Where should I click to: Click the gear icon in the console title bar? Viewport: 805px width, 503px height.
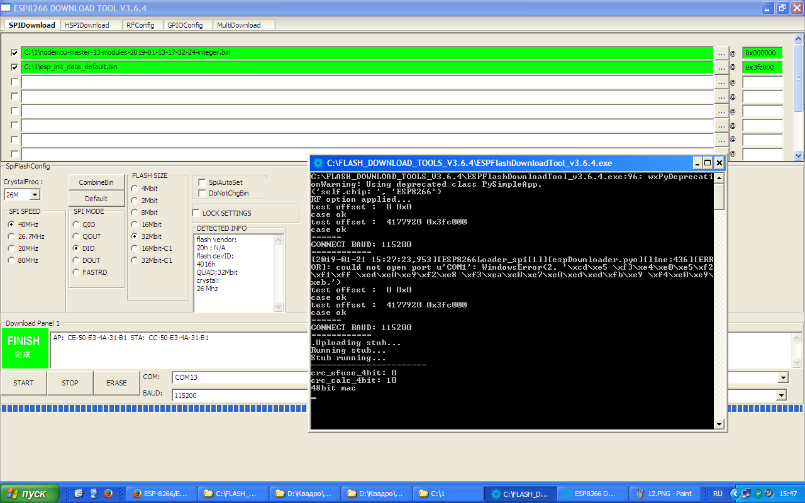(x=318, y=163)
